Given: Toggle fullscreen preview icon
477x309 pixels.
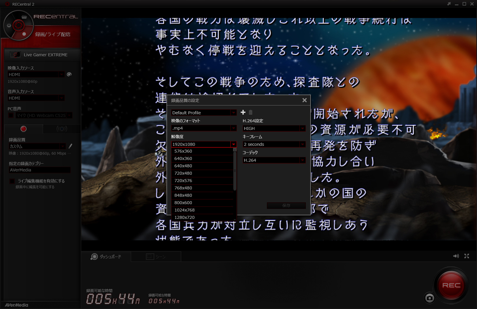Looking at the screenshot, I should pyautogui.click(x=467, y=256).
